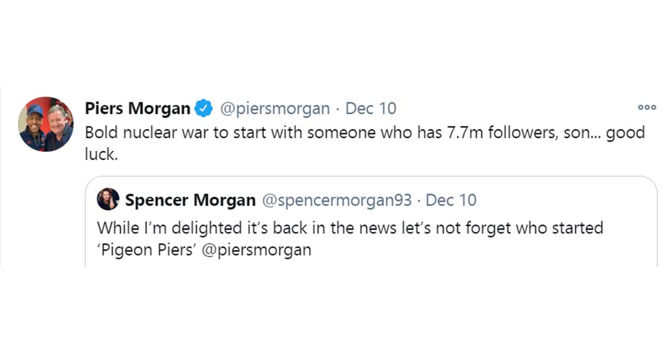This screenshot has width=672, height=353.
Task: Click the blue verified badge
Action: pyautogui.click(x=203, y=109)
